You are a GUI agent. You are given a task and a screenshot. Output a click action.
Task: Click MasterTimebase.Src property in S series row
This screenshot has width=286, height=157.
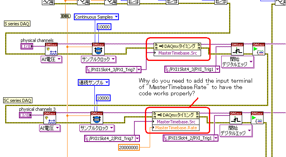(177, 53)
